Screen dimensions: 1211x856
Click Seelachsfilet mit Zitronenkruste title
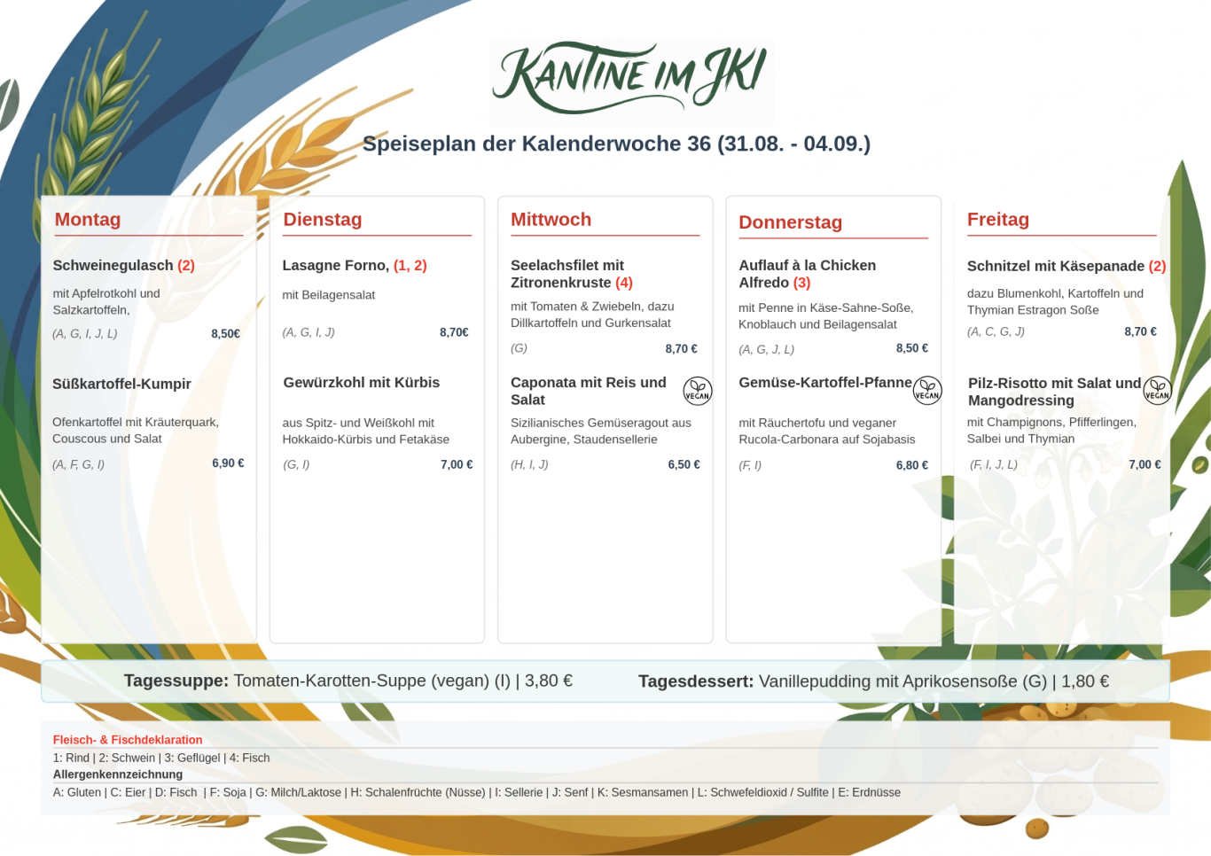pos(572,274)
